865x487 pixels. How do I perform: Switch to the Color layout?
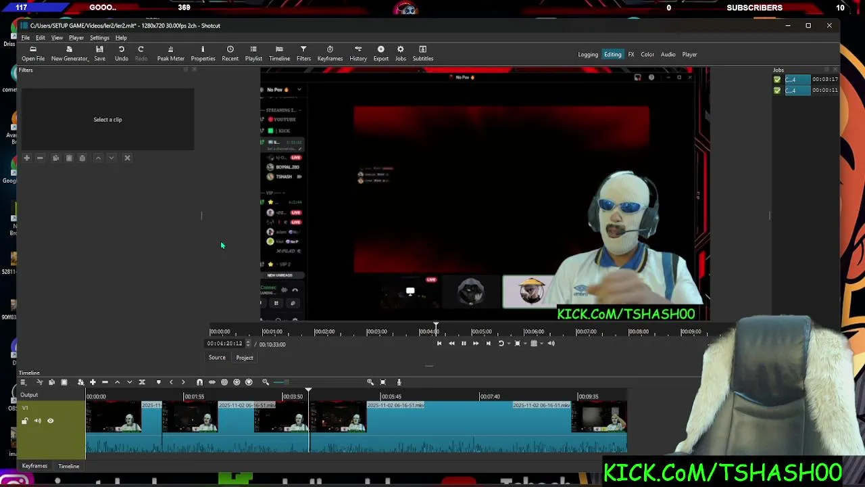647,55
